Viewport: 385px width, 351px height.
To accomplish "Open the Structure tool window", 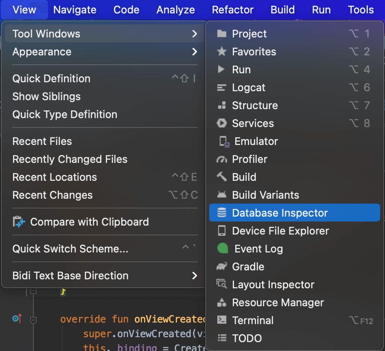I will 295,105.
